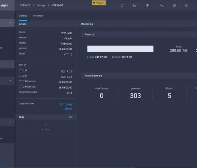
Task: Collapse the middle sidebar section chevron
Action: (10, 81)
